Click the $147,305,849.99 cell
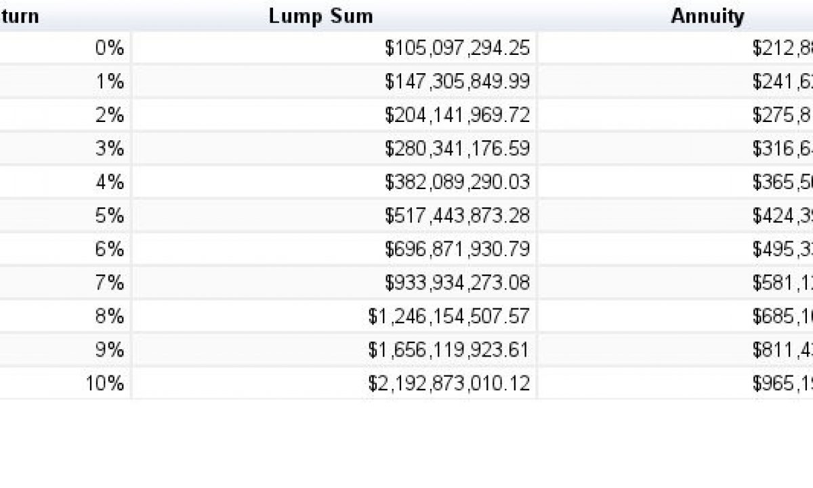813x488 pixels. pyautogui.click(x=457, y=82)
